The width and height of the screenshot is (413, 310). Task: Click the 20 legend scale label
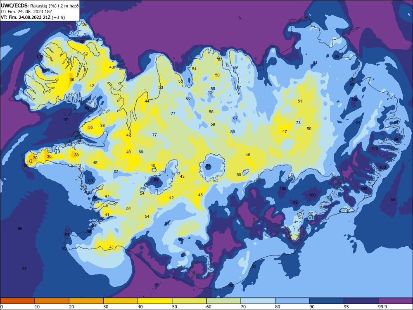pos(71,307)
